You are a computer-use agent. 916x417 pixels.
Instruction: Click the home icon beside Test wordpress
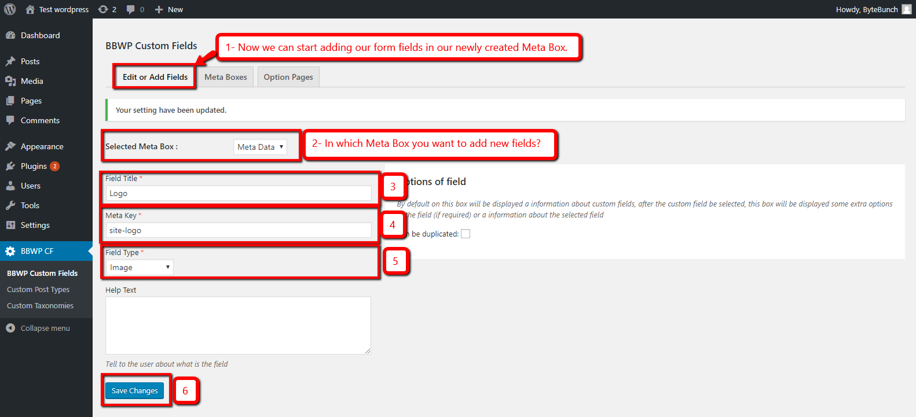30,9
